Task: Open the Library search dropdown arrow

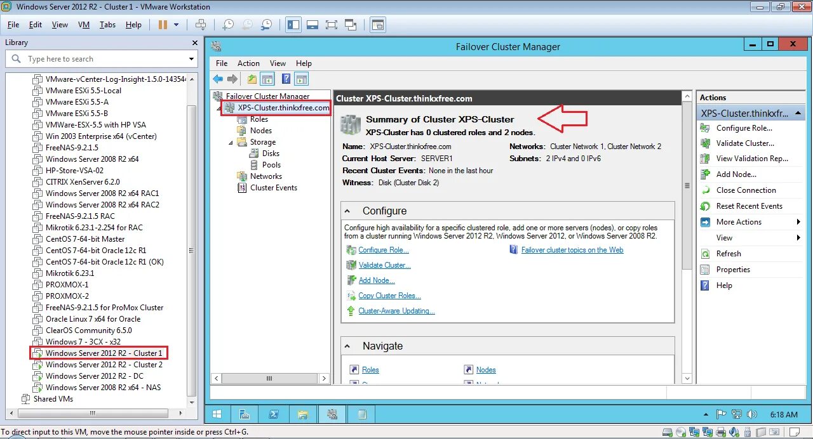Action: (191, 59)
